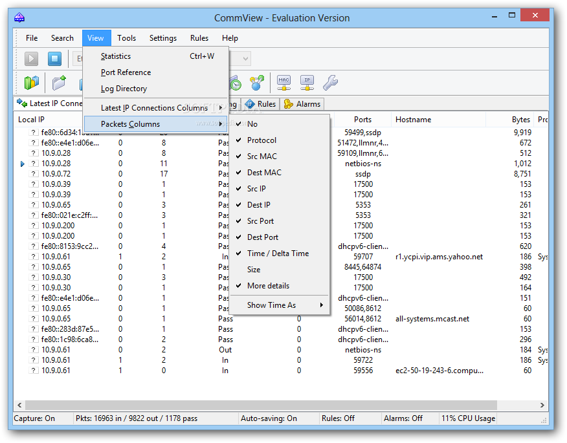
Task: Sort by the Local IP column header
Action: [x=49, y=120]
